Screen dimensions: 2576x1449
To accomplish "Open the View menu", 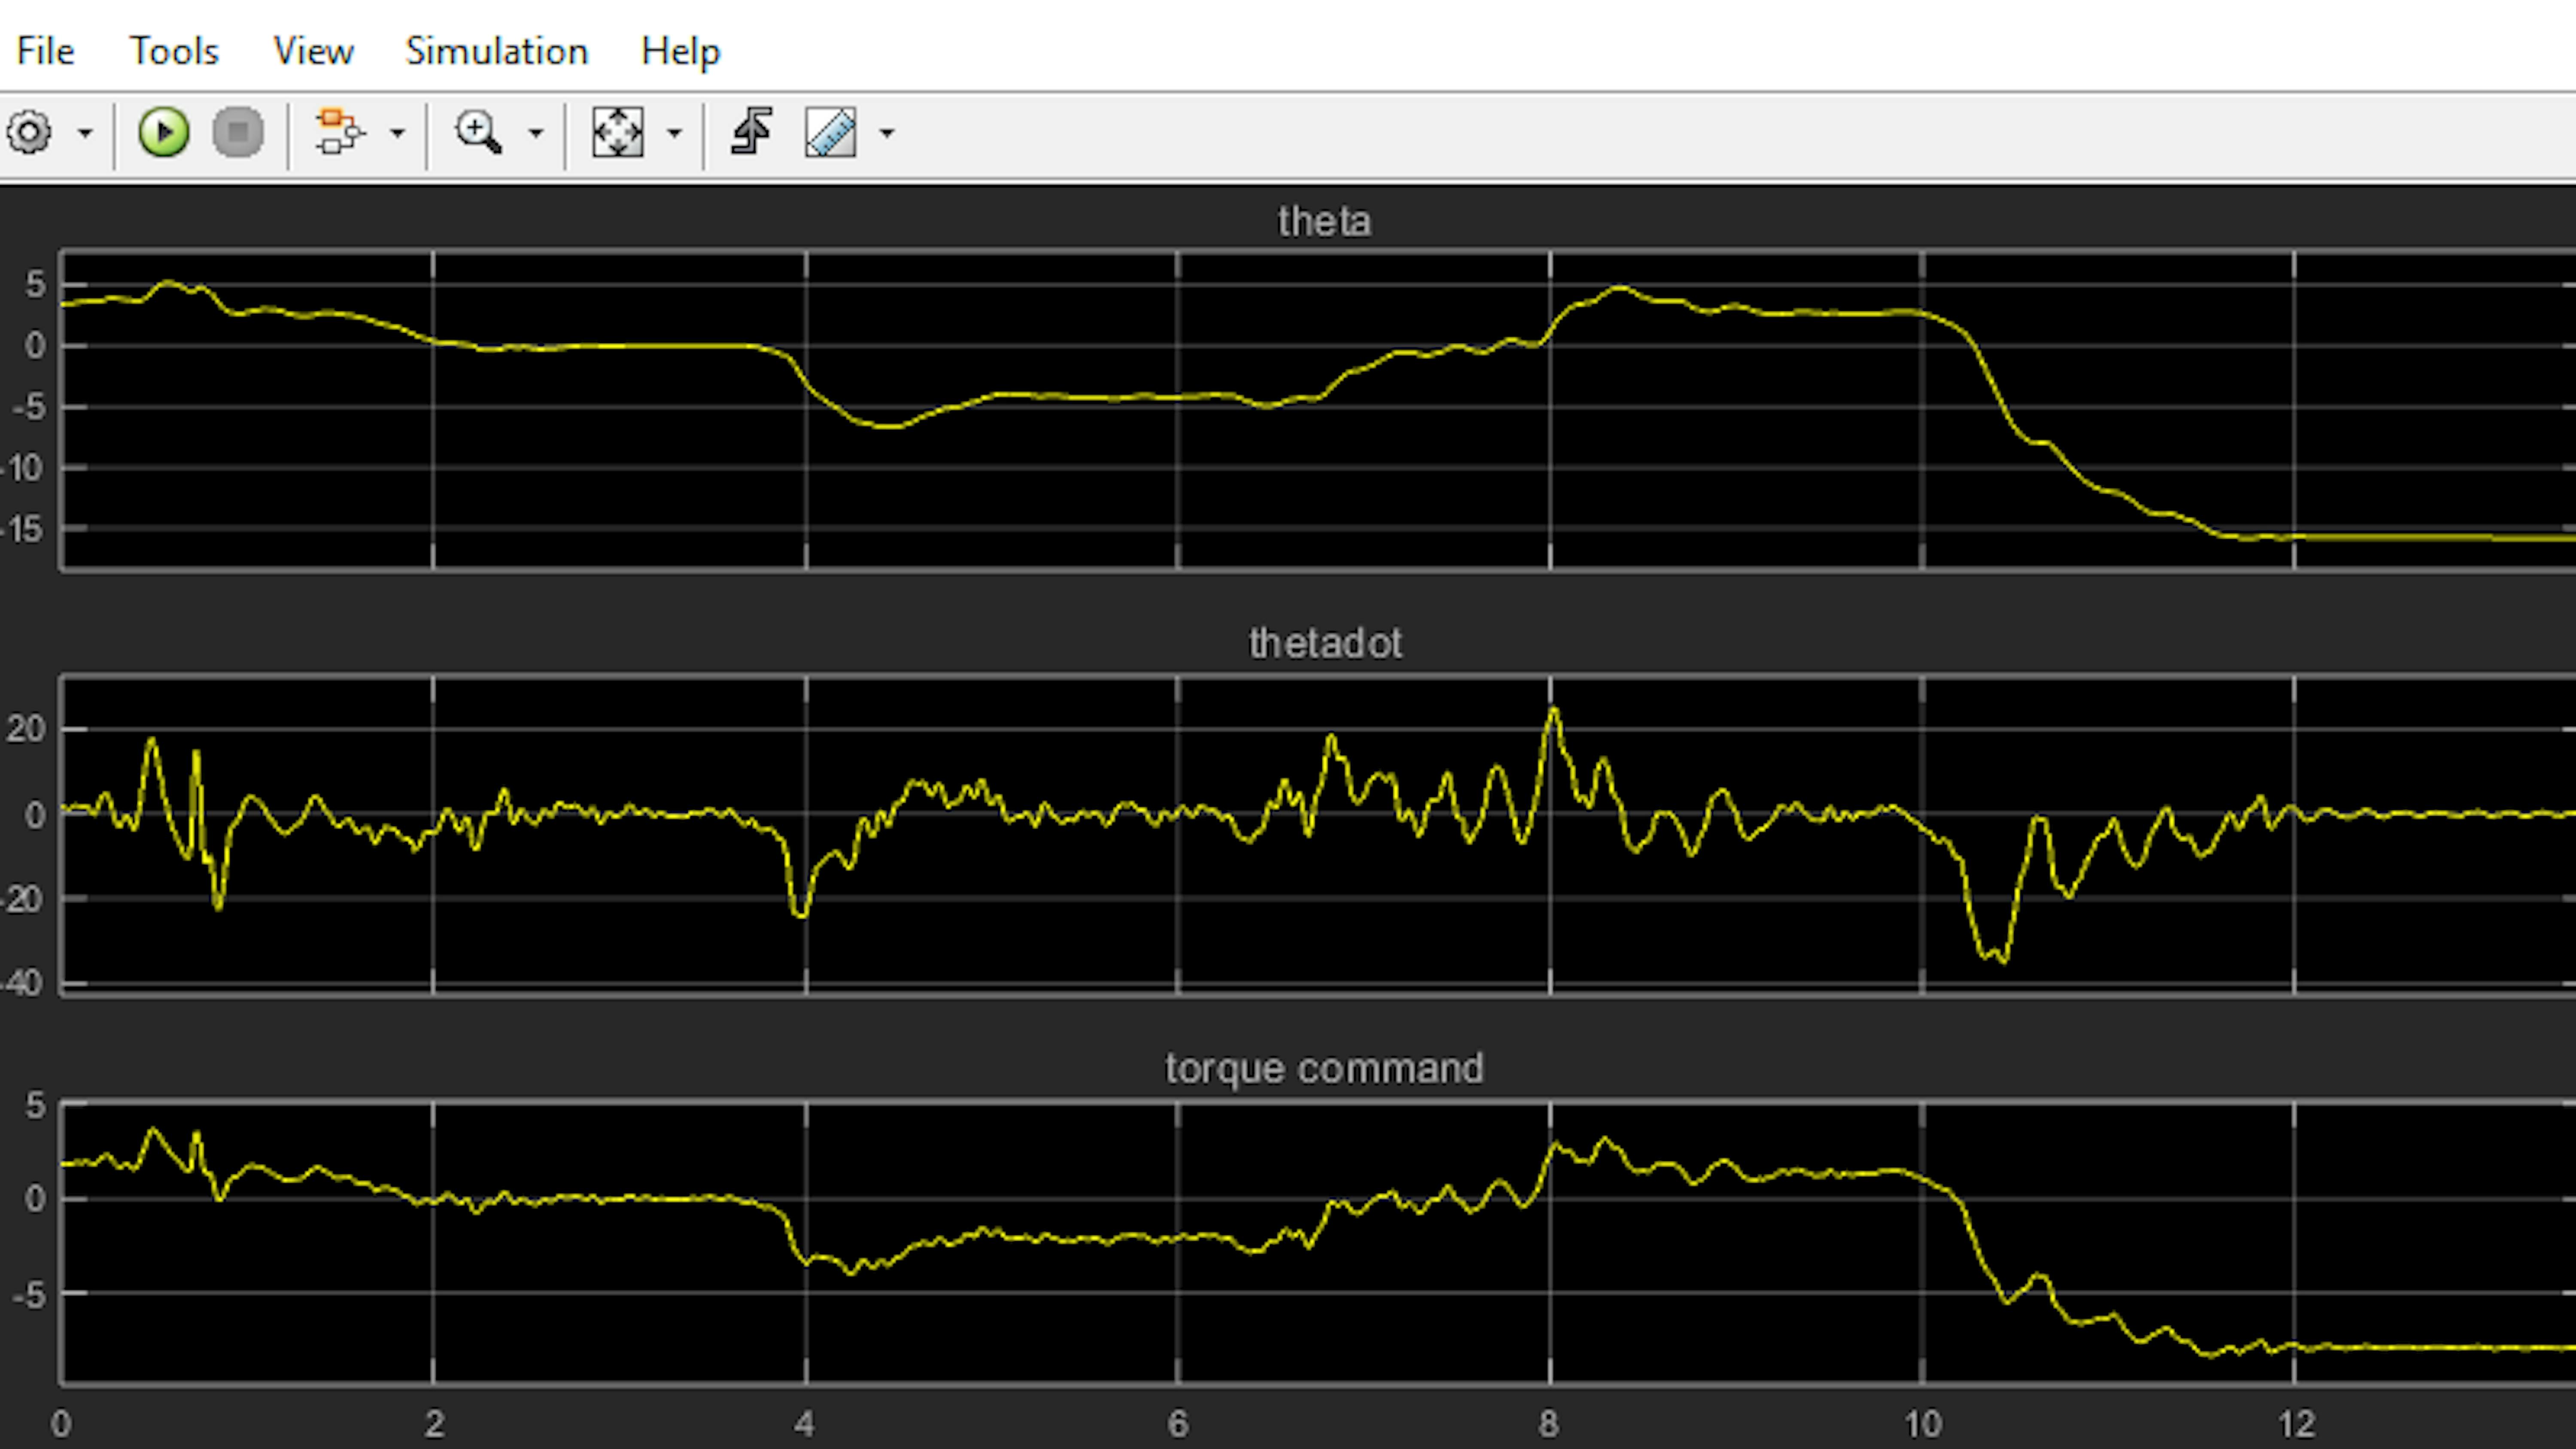I will (313, 51).
